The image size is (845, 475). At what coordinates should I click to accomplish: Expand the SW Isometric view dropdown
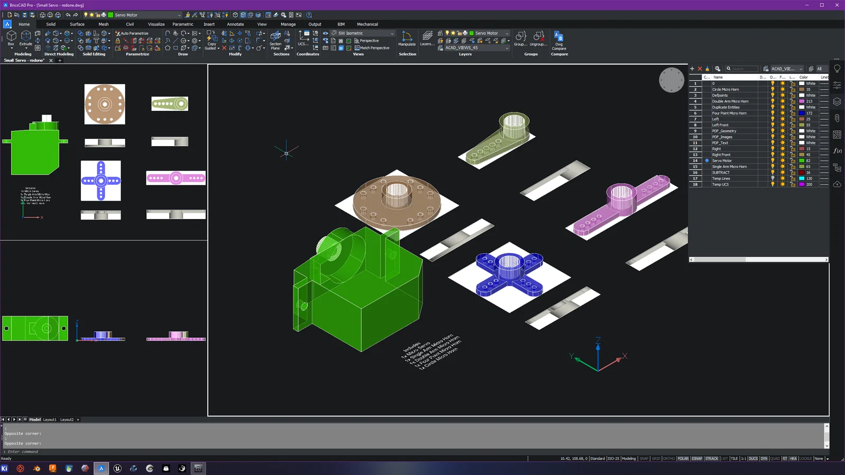(392, 33)
